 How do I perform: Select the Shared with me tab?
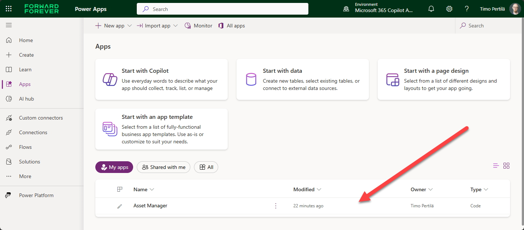tap(164, 167)
